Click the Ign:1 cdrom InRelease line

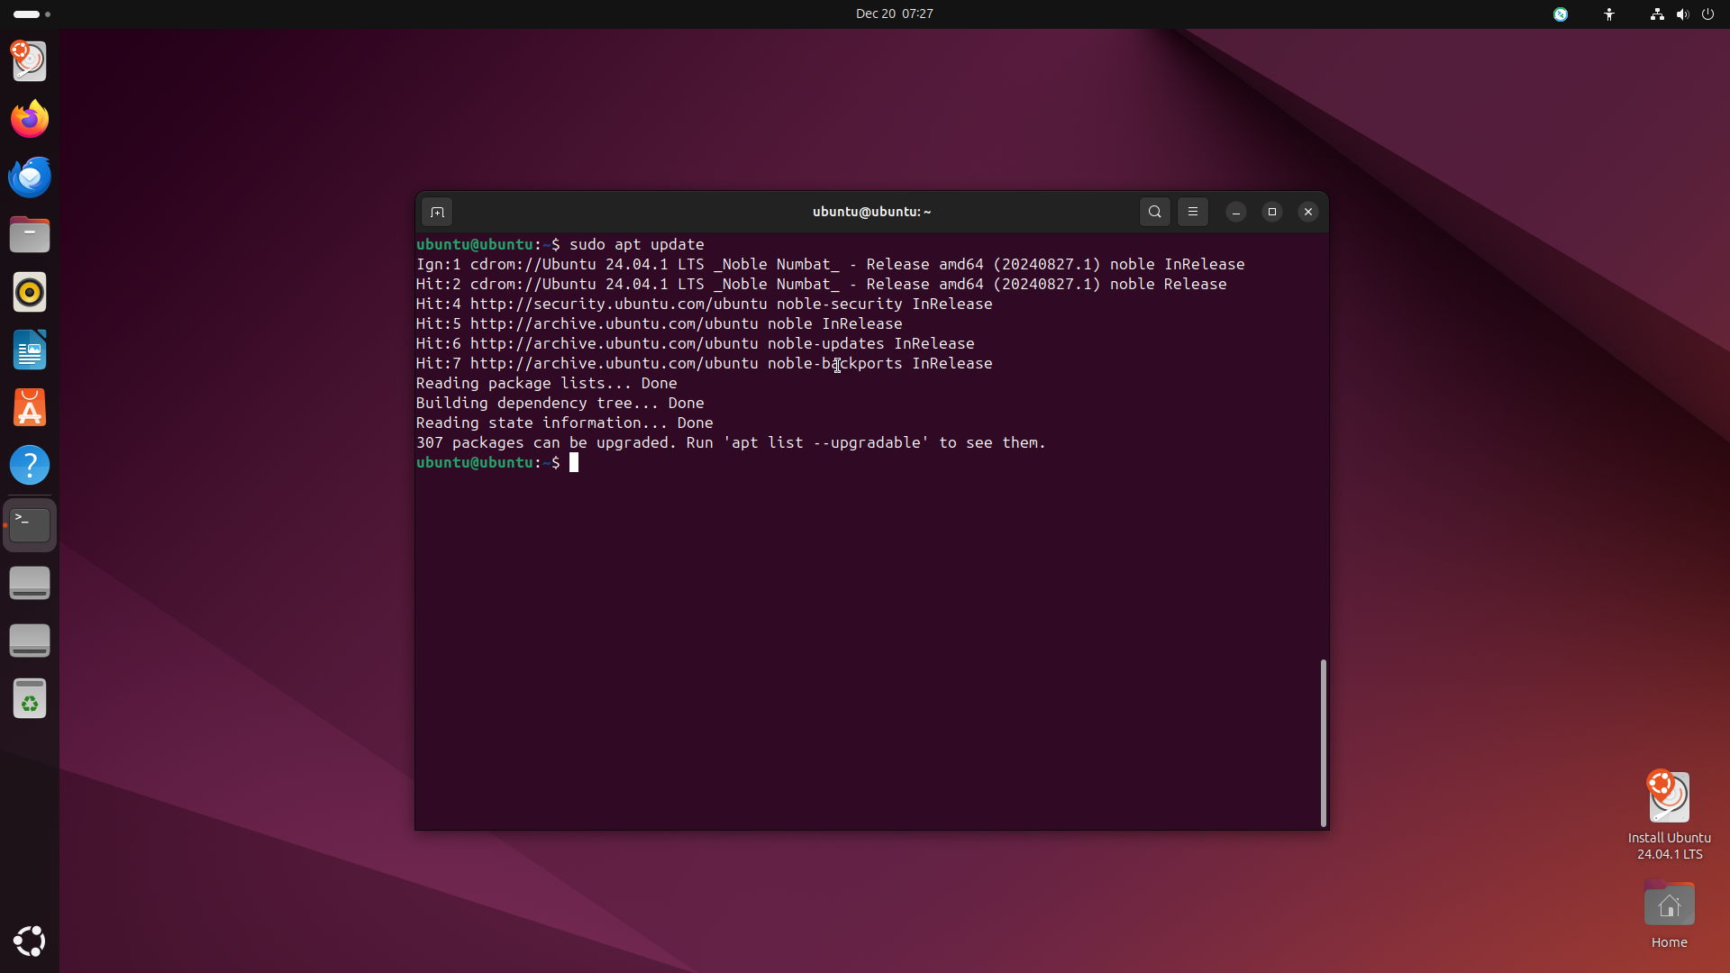tap(830, 264)
